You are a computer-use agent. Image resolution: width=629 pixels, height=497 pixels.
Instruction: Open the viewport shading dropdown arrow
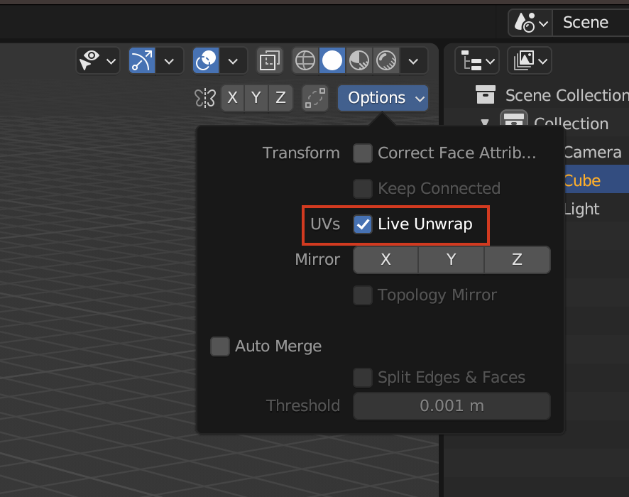(413, 60)
